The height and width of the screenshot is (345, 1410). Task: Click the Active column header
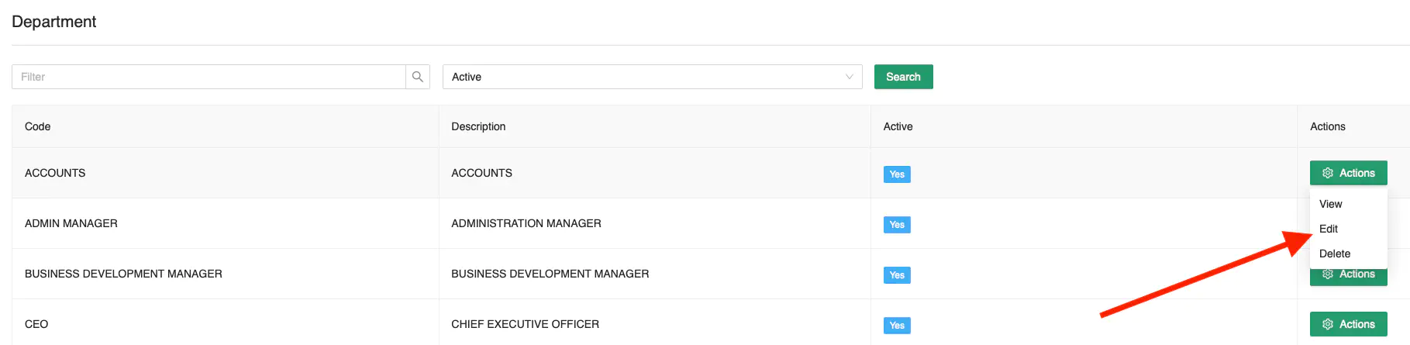click(x=898, y=126)
